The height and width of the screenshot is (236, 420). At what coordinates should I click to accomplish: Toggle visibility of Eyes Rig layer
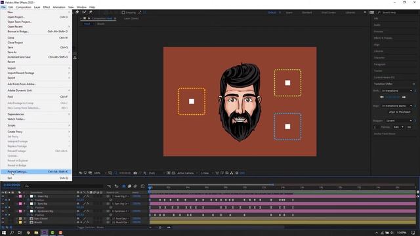coord(3,204)
